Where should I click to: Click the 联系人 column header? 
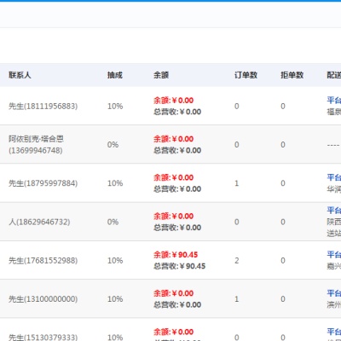[x=20, y=75]
